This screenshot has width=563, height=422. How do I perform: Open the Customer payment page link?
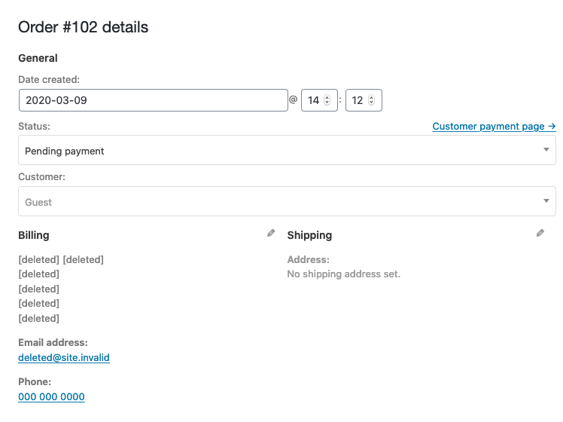click(x=494, y=127)
